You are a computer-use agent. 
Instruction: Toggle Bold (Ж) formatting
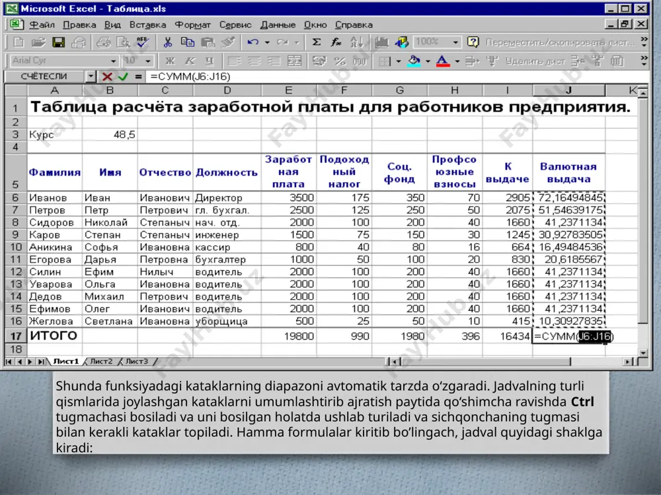pos(170,61)
